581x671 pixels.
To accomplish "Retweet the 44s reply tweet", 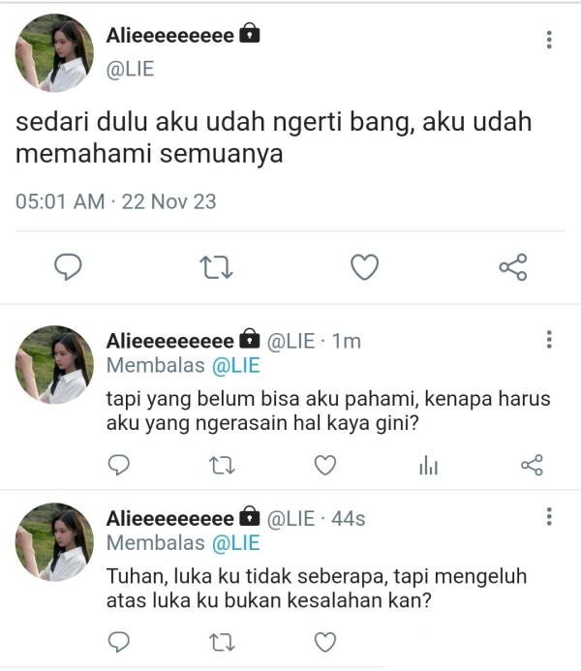I will [x=222, y=642].
